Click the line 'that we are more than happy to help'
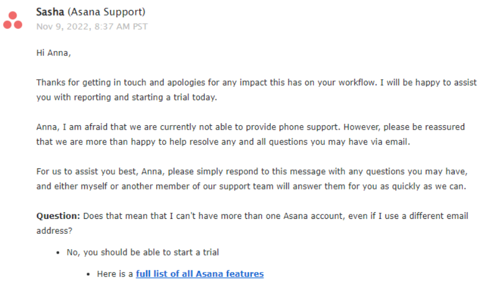The image size is (479, 282). point(223,142)
